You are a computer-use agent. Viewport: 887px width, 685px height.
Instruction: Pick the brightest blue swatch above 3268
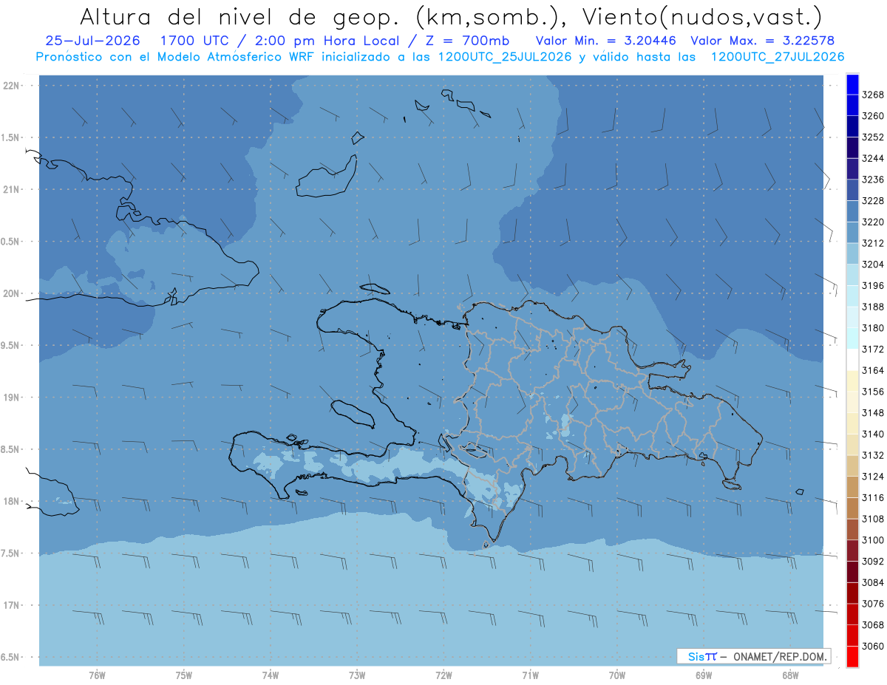[852, 84]
